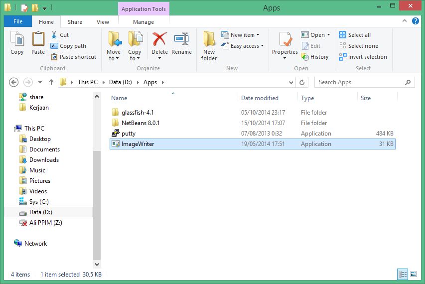This screenshot has width=425, height=284.
Task: Select Downloads in the navigation pane
Action: [x=44, y=160]
